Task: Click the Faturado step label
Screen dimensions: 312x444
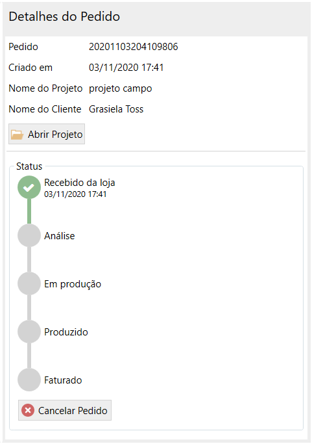Action: click(x=63, y=380)
